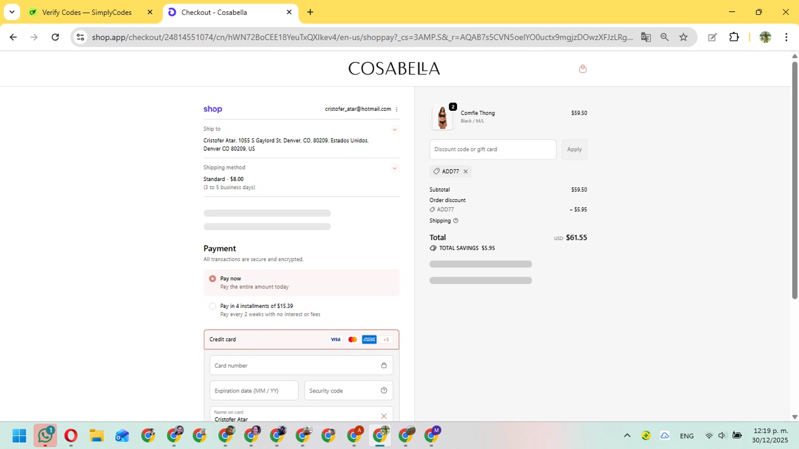This screenshot has width=799, height=449.
Task: Close the Checkout - Cosabella tab
Action: (289, 12)
